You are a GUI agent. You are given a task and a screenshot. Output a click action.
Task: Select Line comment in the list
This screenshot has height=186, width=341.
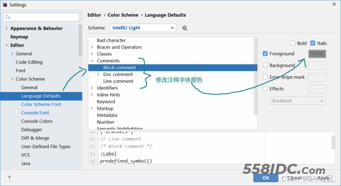coord(118,81)
